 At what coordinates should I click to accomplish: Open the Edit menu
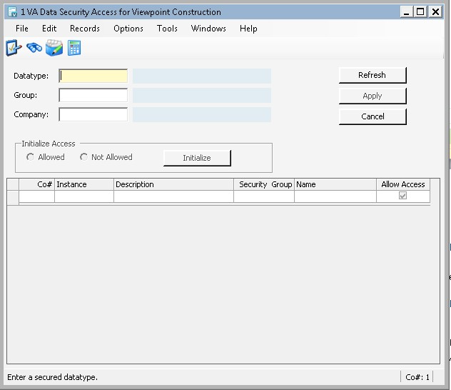(x=49, y=29)
